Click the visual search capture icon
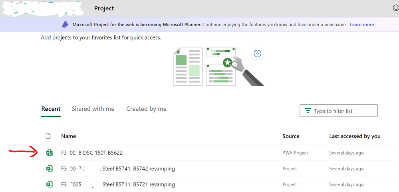399x192 pixels. [257, 53]
